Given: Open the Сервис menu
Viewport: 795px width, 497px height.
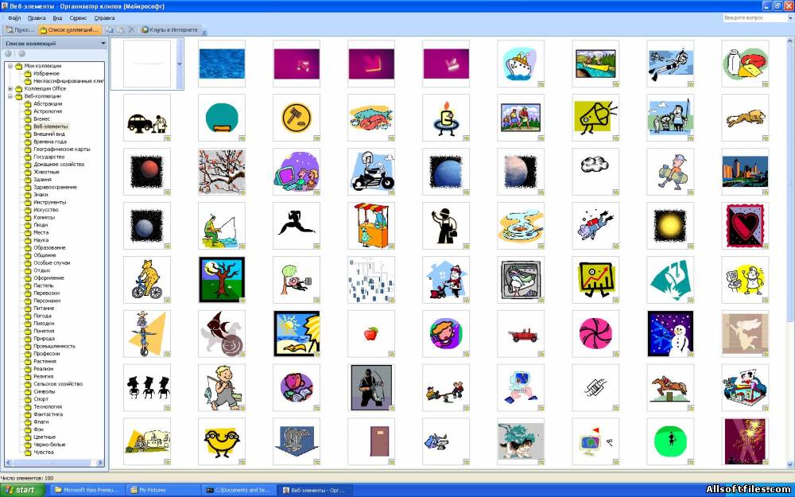Looking at the screenshot, I should (78, 17).
